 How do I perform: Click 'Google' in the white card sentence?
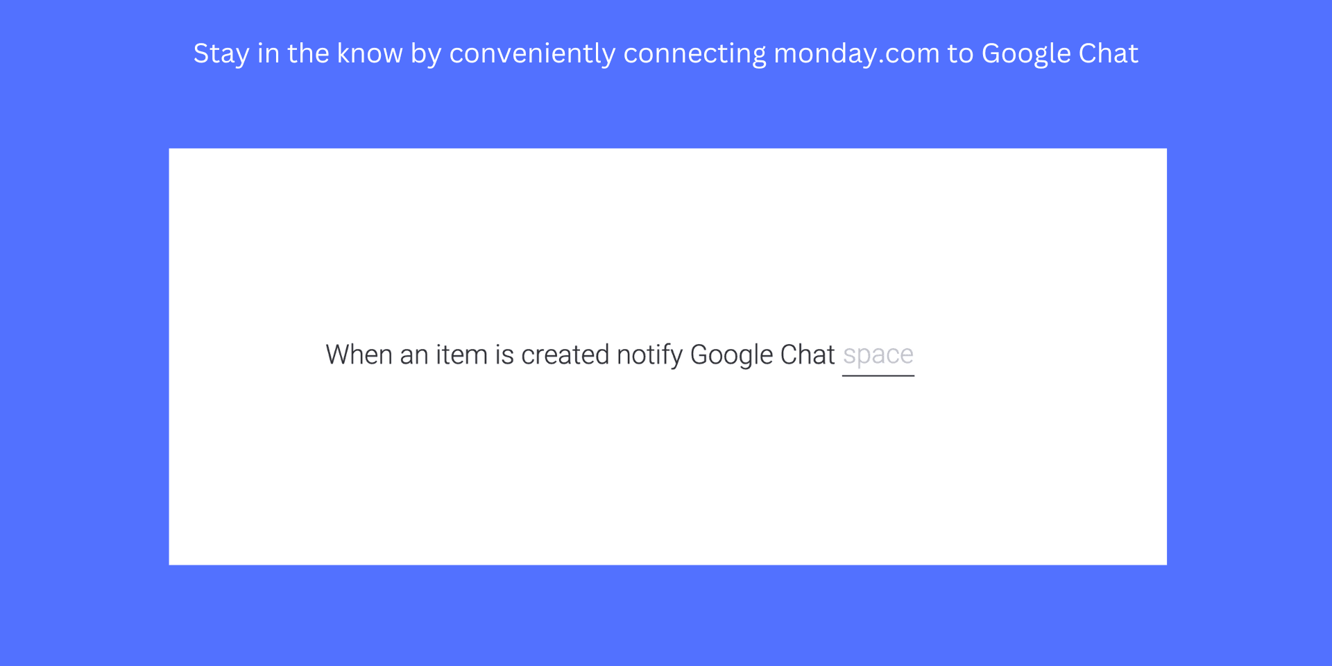732,356
